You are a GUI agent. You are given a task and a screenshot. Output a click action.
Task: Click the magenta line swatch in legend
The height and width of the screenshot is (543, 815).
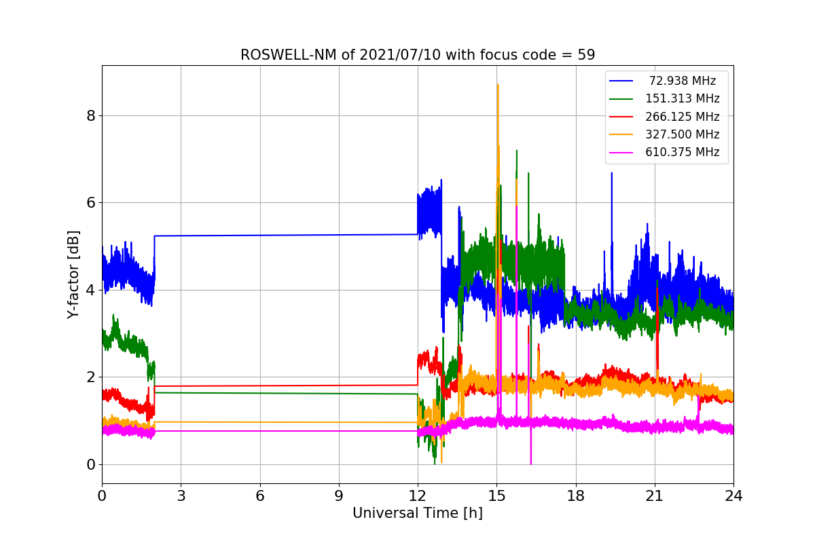coord(621,153)
